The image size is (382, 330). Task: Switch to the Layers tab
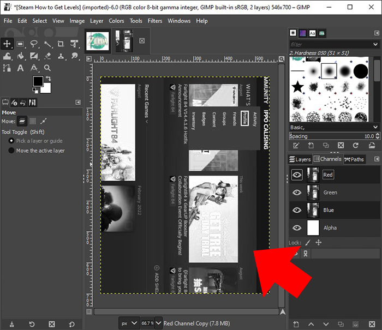click(300, 159)
